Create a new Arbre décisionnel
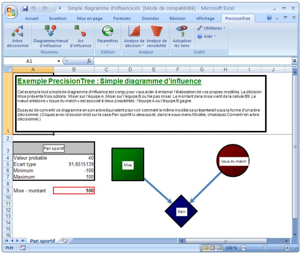This screenshot has width=300, height=253. click(x=17, y=37)
